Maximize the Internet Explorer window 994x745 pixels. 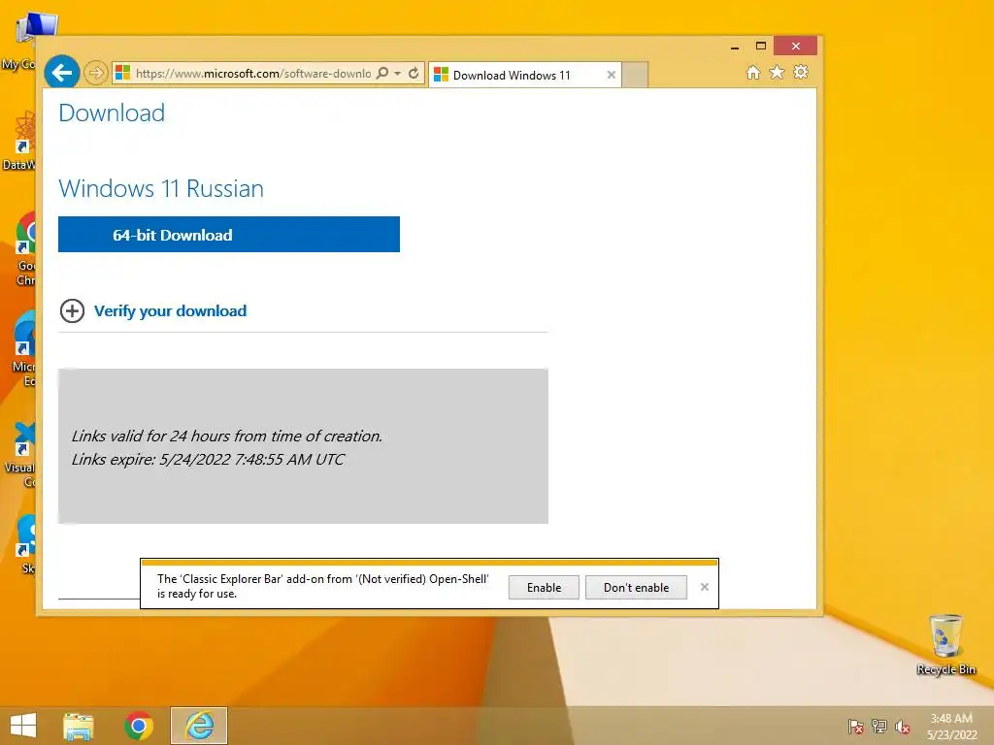(761, 47)
